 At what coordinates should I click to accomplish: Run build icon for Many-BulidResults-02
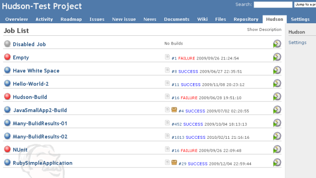(277, 136)
